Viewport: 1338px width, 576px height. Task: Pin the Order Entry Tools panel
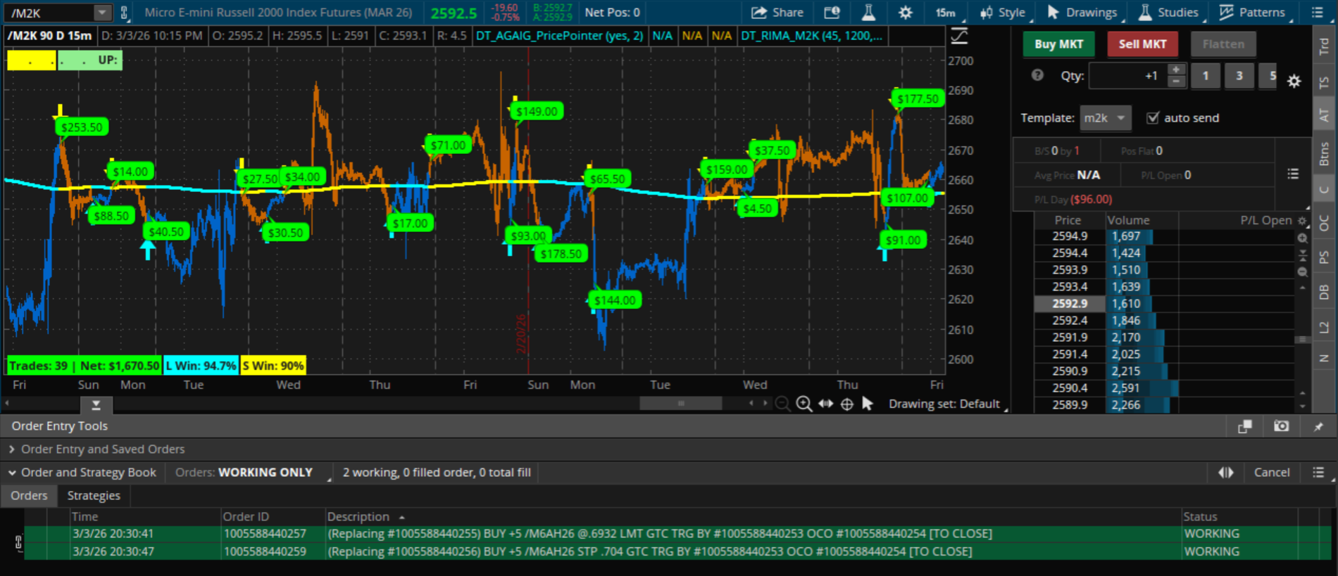1318,426
